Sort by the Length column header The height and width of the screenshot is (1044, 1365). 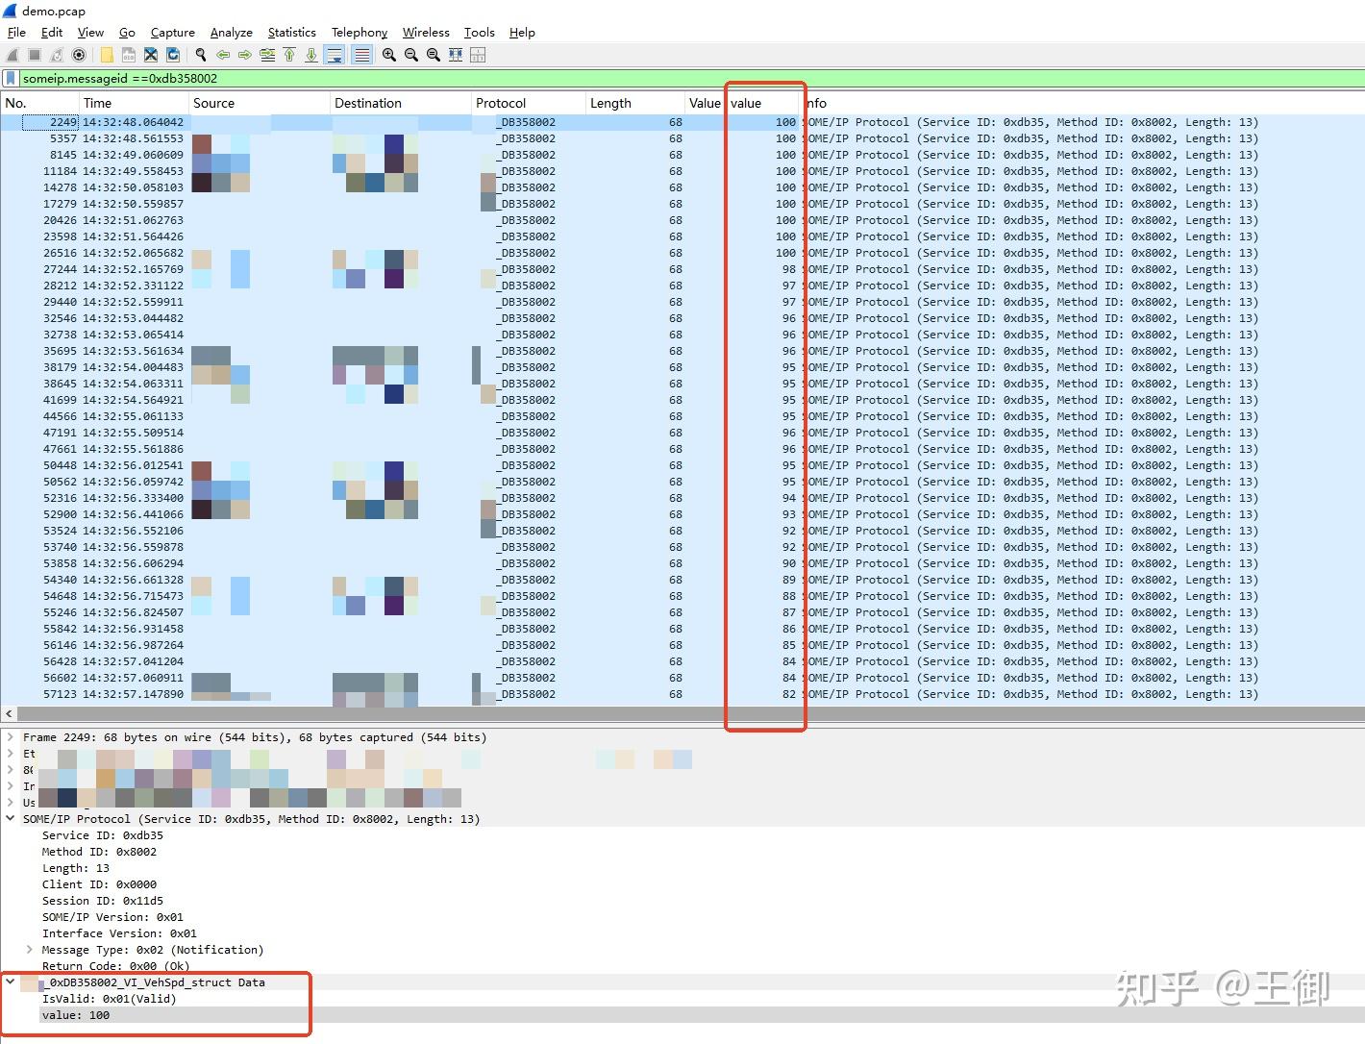click(x=610, y=102)
